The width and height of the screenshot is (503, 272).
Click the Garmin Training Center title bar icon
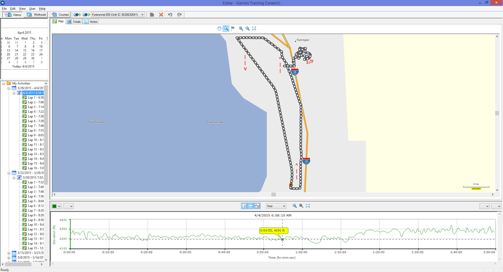point(3,3)
